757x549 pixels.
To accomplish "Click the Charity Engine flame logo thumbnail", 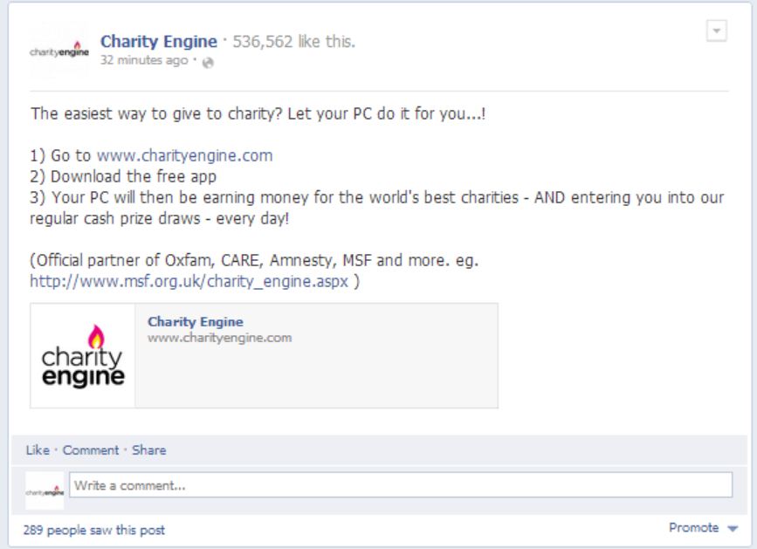I will point(83,356).
